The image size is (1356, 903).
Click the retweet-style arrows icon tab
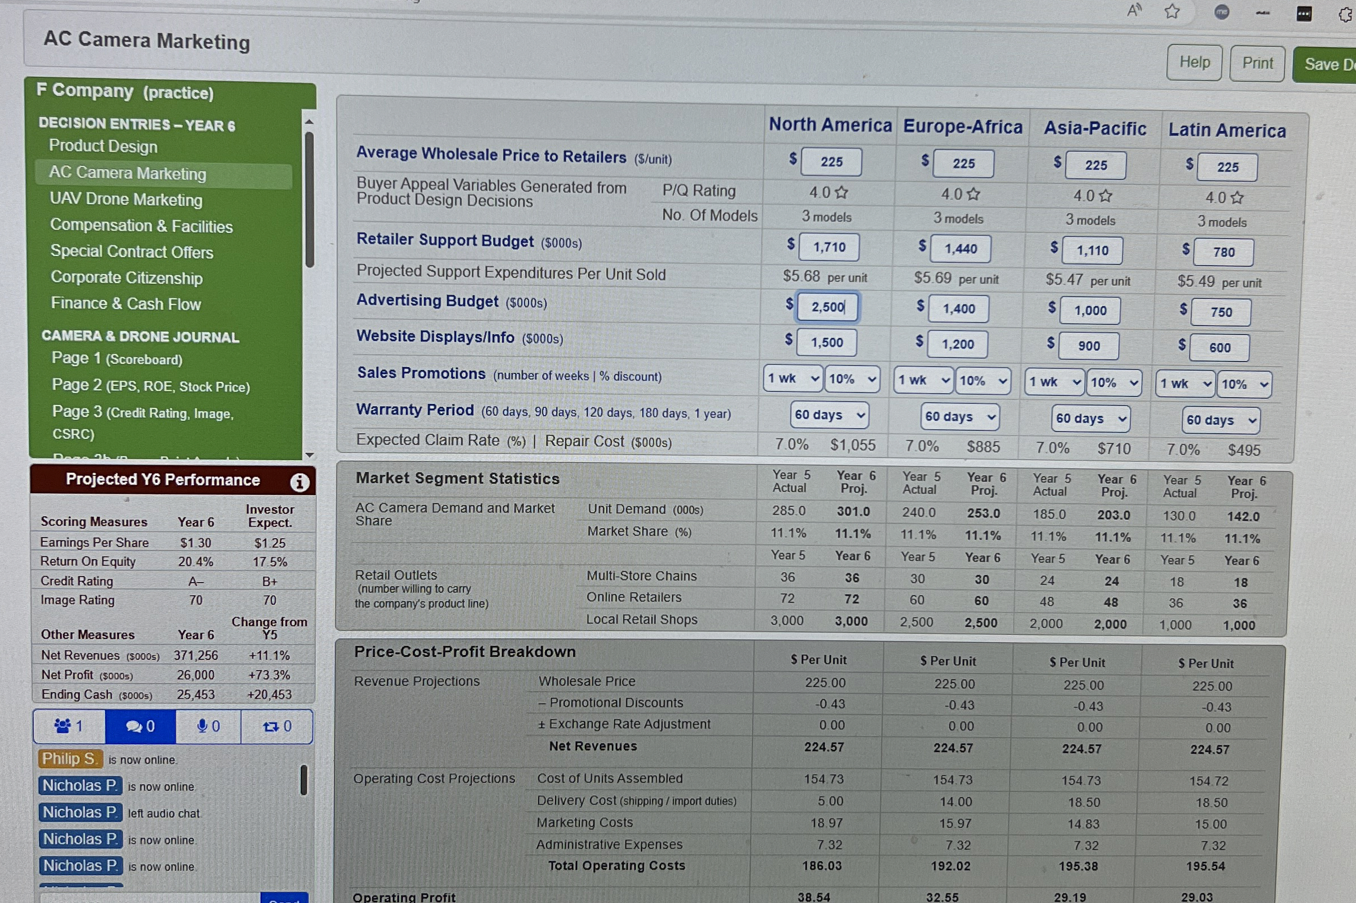tap(277, 726)
